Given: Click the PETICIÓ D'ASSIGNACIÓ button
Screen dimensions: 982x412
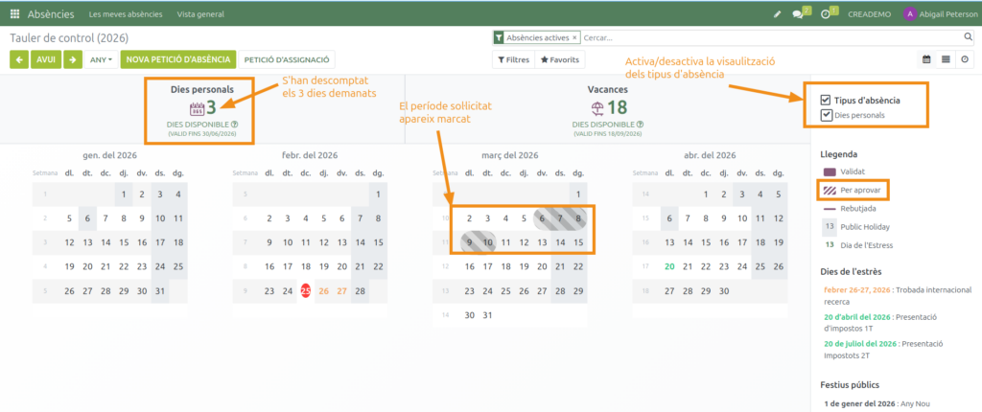Looking at the screenshot, I should click(x=287, y=59).
